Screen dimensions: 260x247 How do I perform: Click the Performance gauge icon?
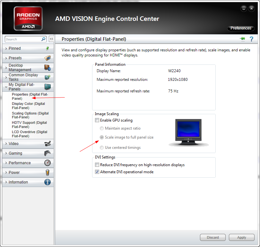pyautogui.click(x=48, y=163)
